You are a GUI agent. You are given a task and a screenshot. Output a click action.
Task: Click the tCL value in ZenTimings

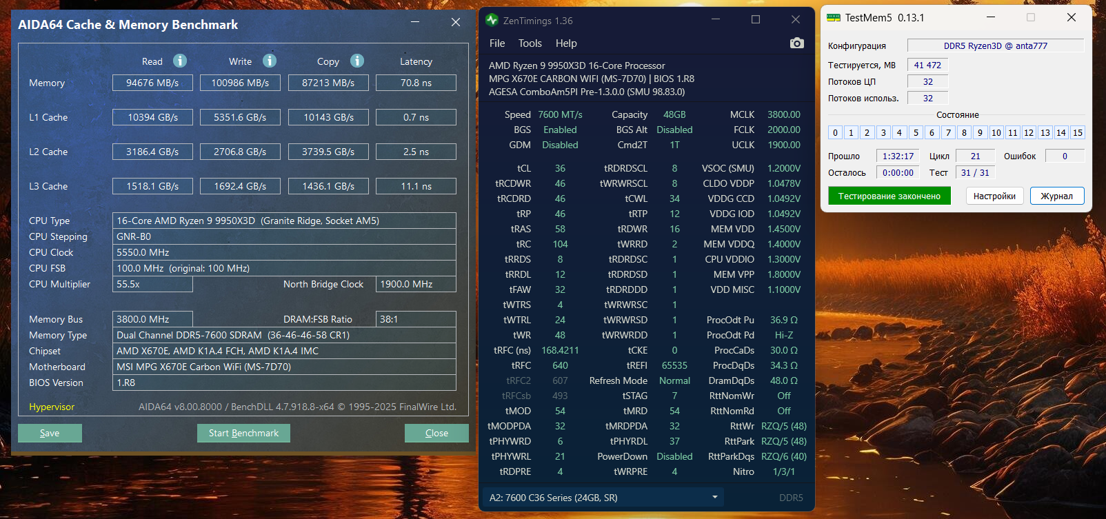560,168
